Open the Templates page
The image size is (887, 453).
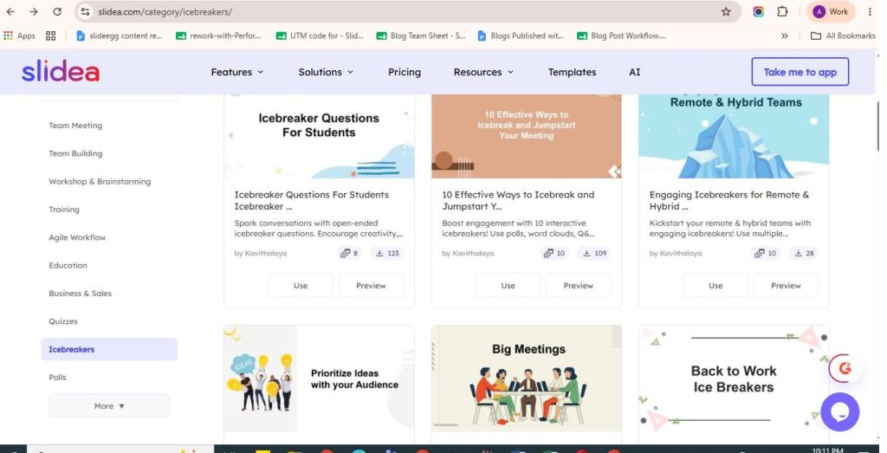tap(572, 72)
